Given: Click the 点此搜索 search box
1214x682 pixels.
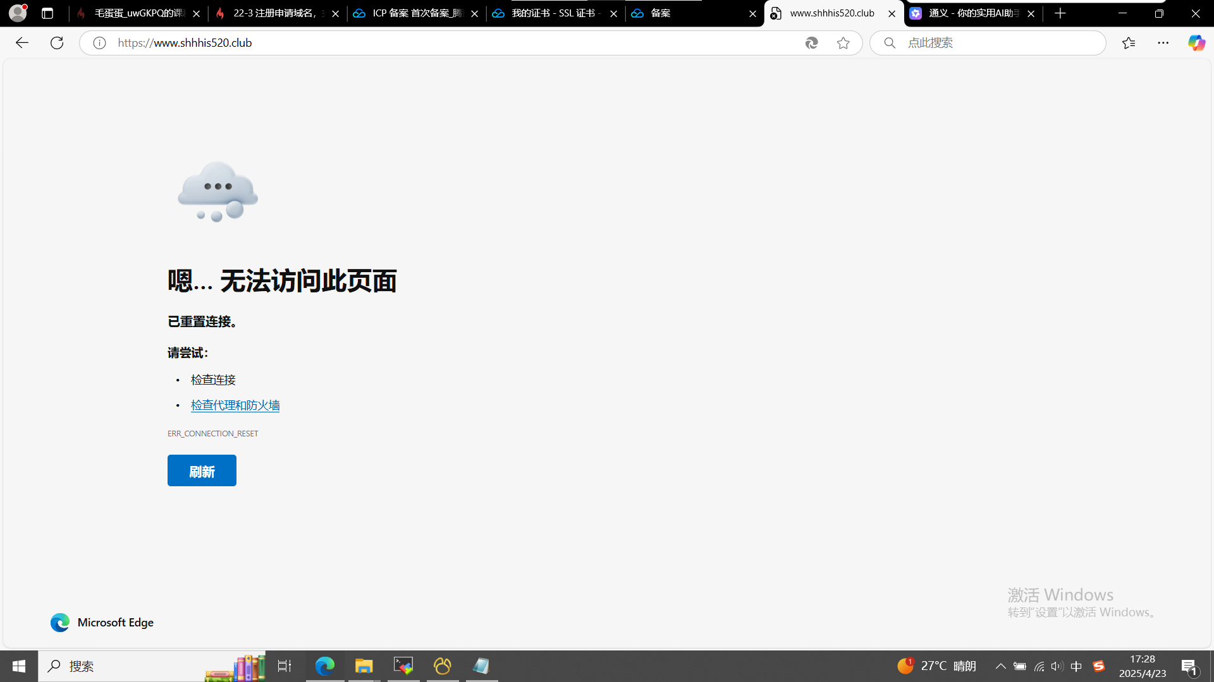Looking at the screenshot, I should (986, 42).
